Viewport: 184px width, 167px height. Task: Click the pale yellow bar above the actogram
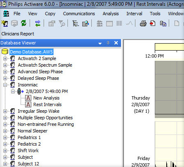(x=170, y=47)
